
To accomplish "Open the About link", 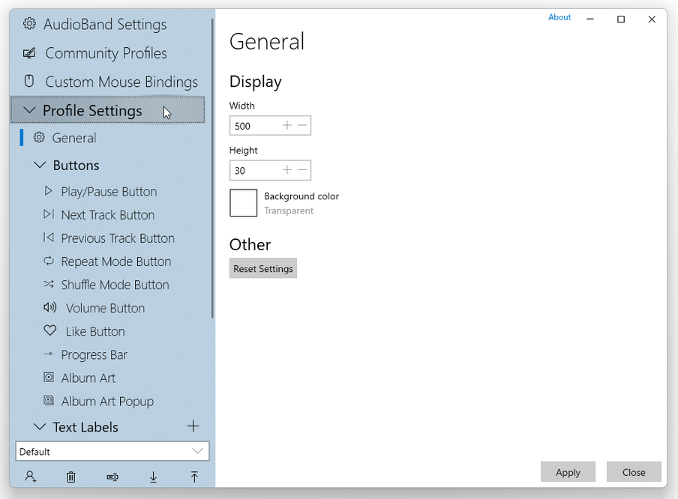I will pos(559,17).
